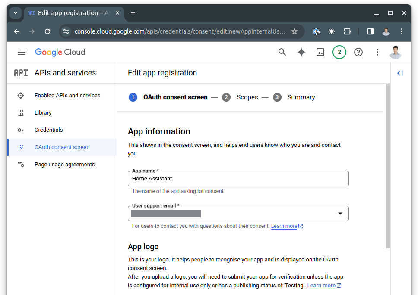The height and width of the screenshot is (295, 418).
Task: Open the password manager extension icon
Action: point(316,31)
